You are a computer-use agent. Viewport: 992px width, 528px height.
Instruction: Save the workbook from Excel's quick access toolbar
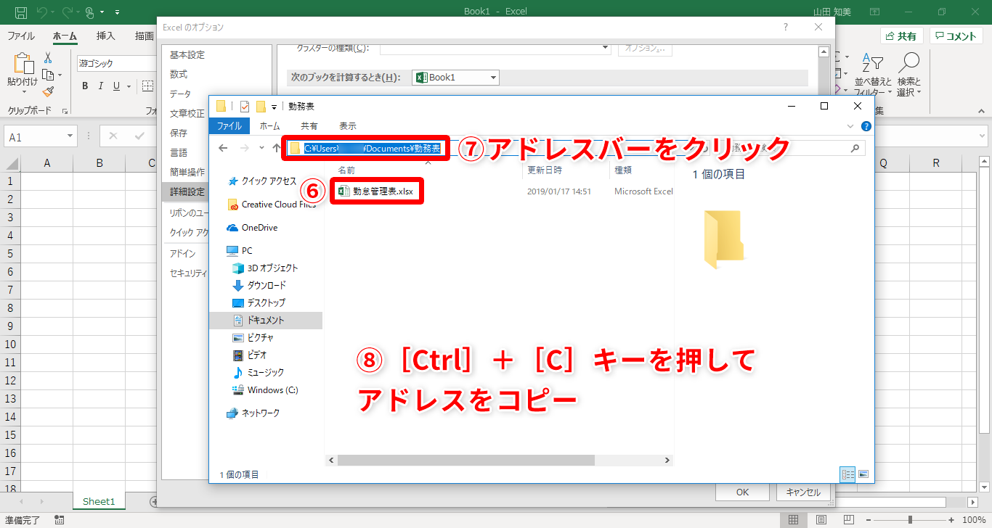[x=21, y=12]
